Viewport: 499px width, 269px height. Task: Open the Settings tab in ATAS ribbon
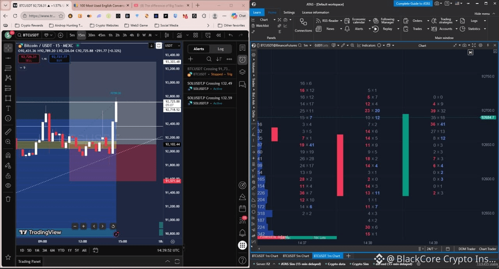pos(289,12)
